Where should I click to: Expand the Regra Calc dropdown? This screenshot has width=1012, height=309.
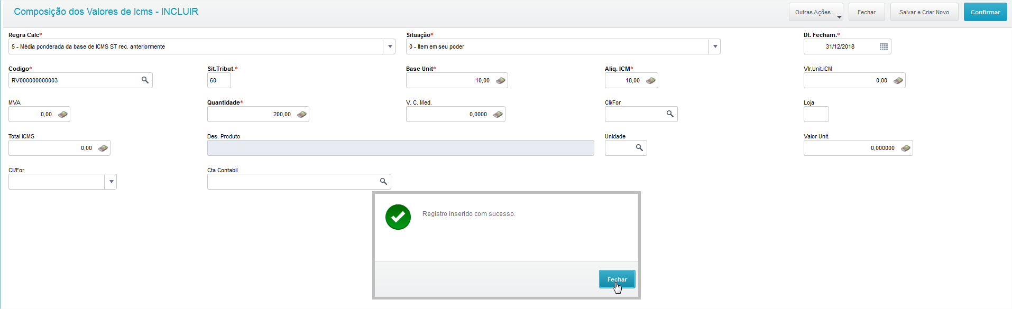click(x=390, y=46)
